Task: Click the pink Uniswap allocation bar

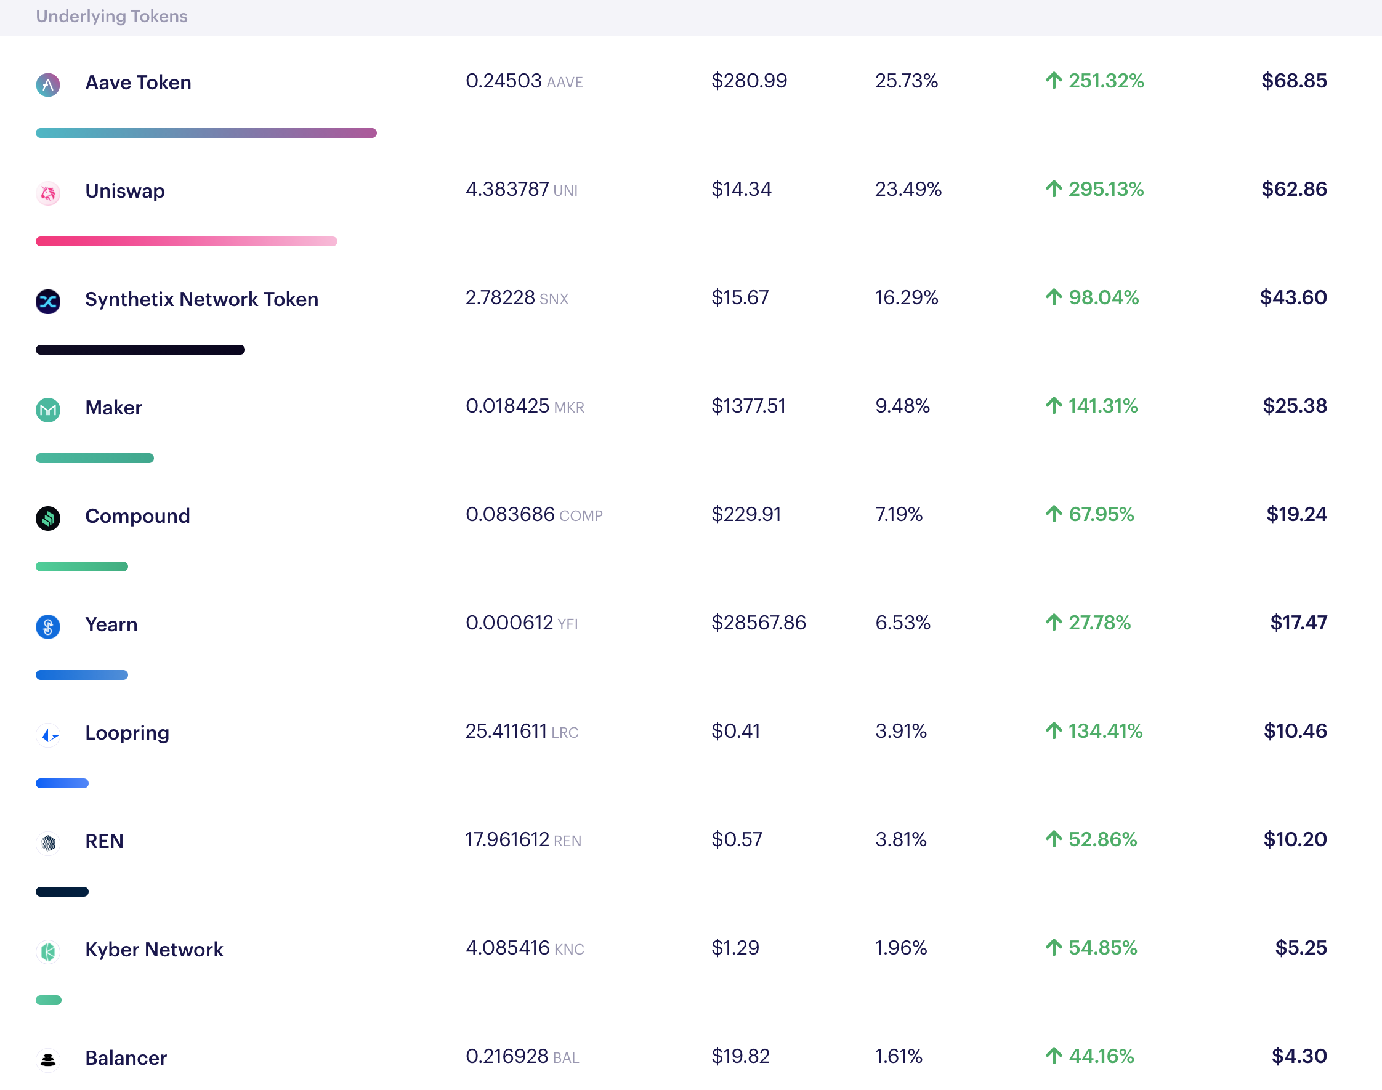Action: [x=187, y=241]
